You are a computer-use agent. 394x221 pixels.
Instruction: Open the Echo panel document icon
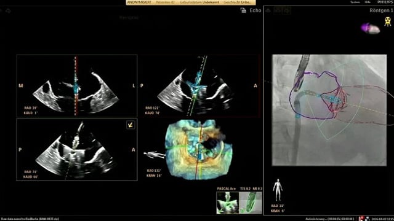click(243, 10)
